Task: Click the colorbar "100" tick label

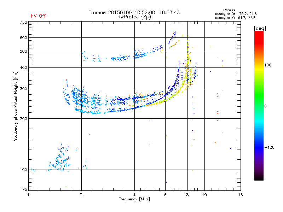Action: 268,65
